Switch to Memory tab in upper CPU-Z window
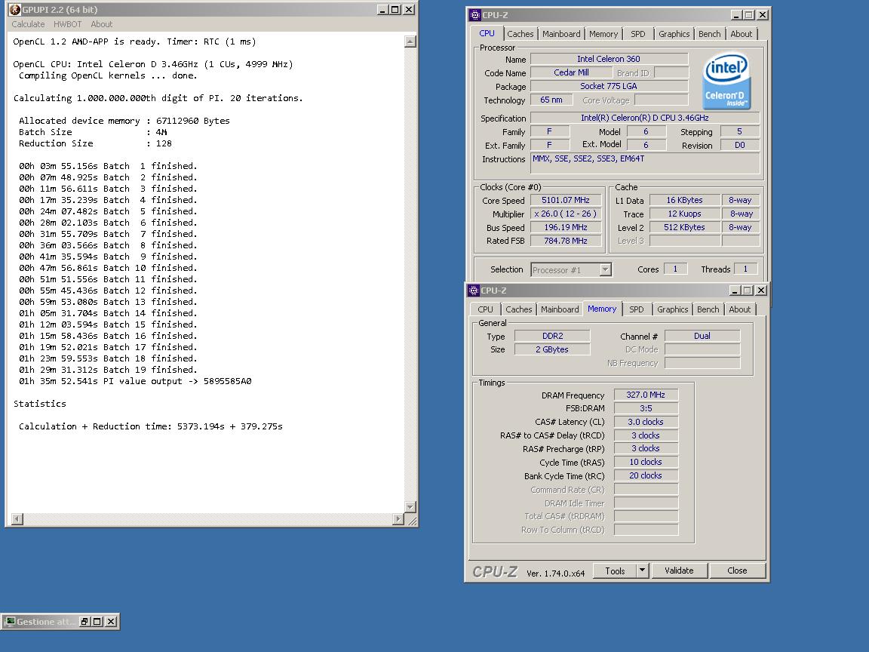Image resolution: width=869 pixels, height=652 pixels. (x=603, y=34)
